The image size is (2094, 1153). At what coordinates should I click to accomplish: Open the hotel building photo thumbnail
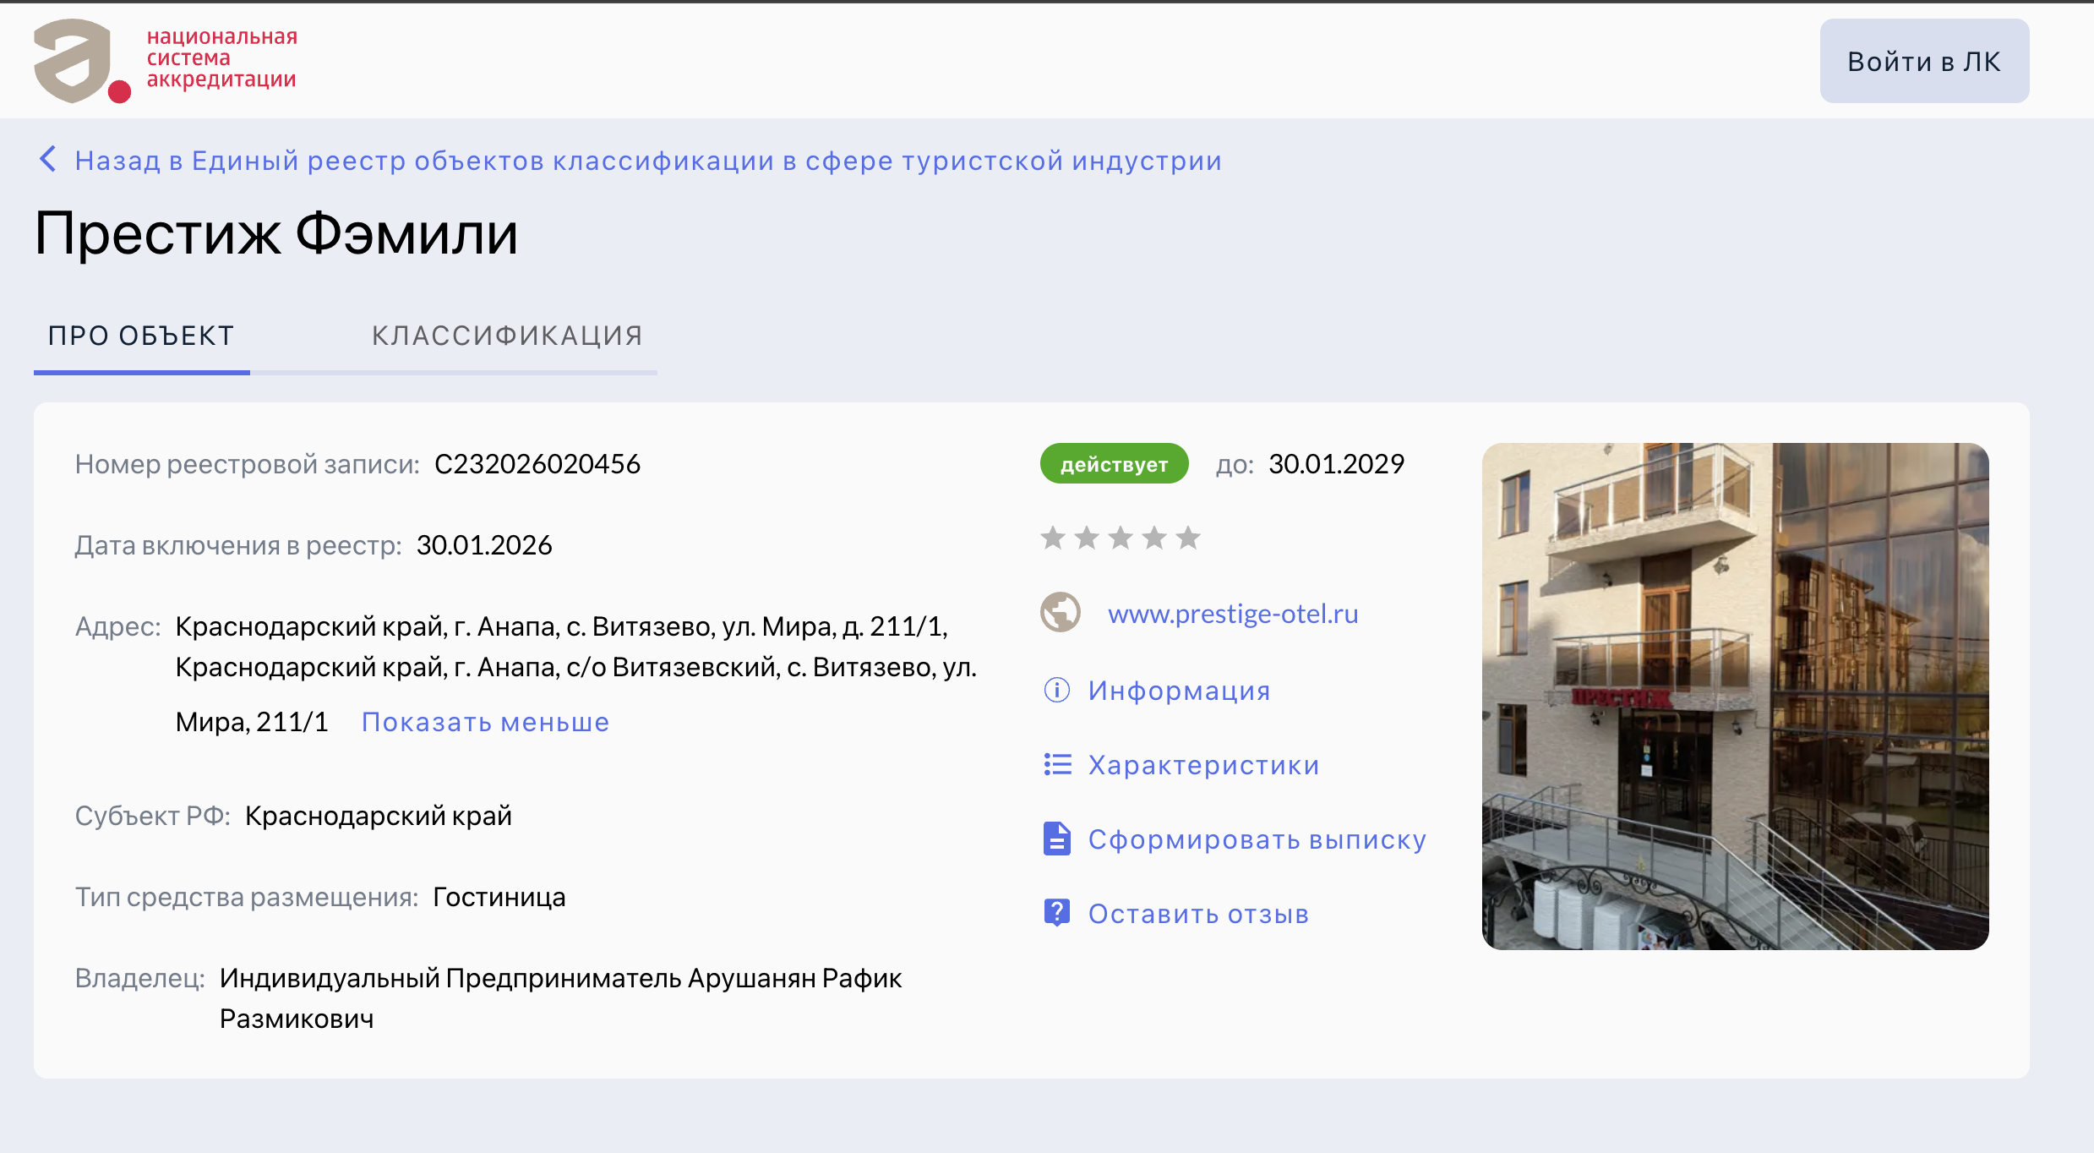point(1734,696)
